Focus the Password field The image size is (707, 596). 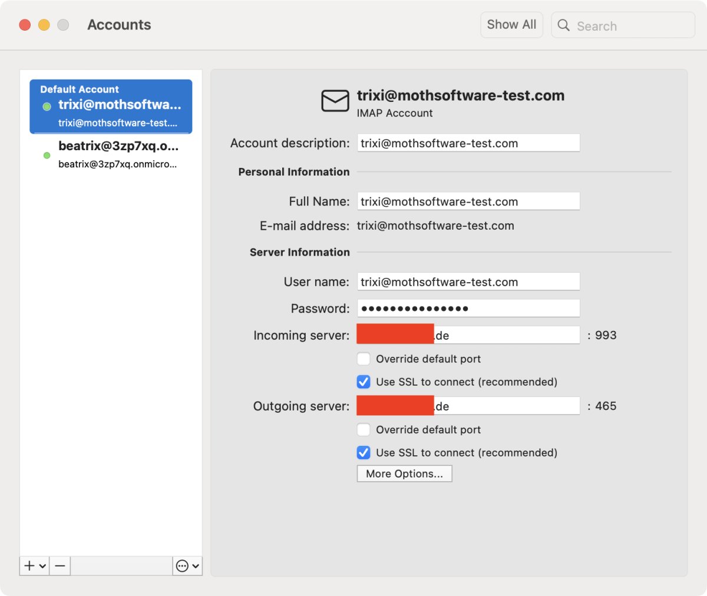point(468,308)
